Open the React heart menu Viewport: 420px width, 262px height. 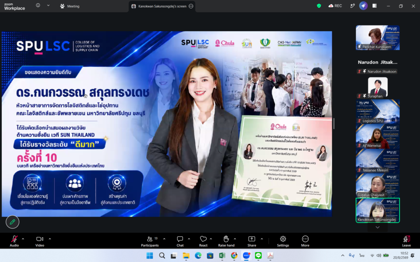point(203,241)
